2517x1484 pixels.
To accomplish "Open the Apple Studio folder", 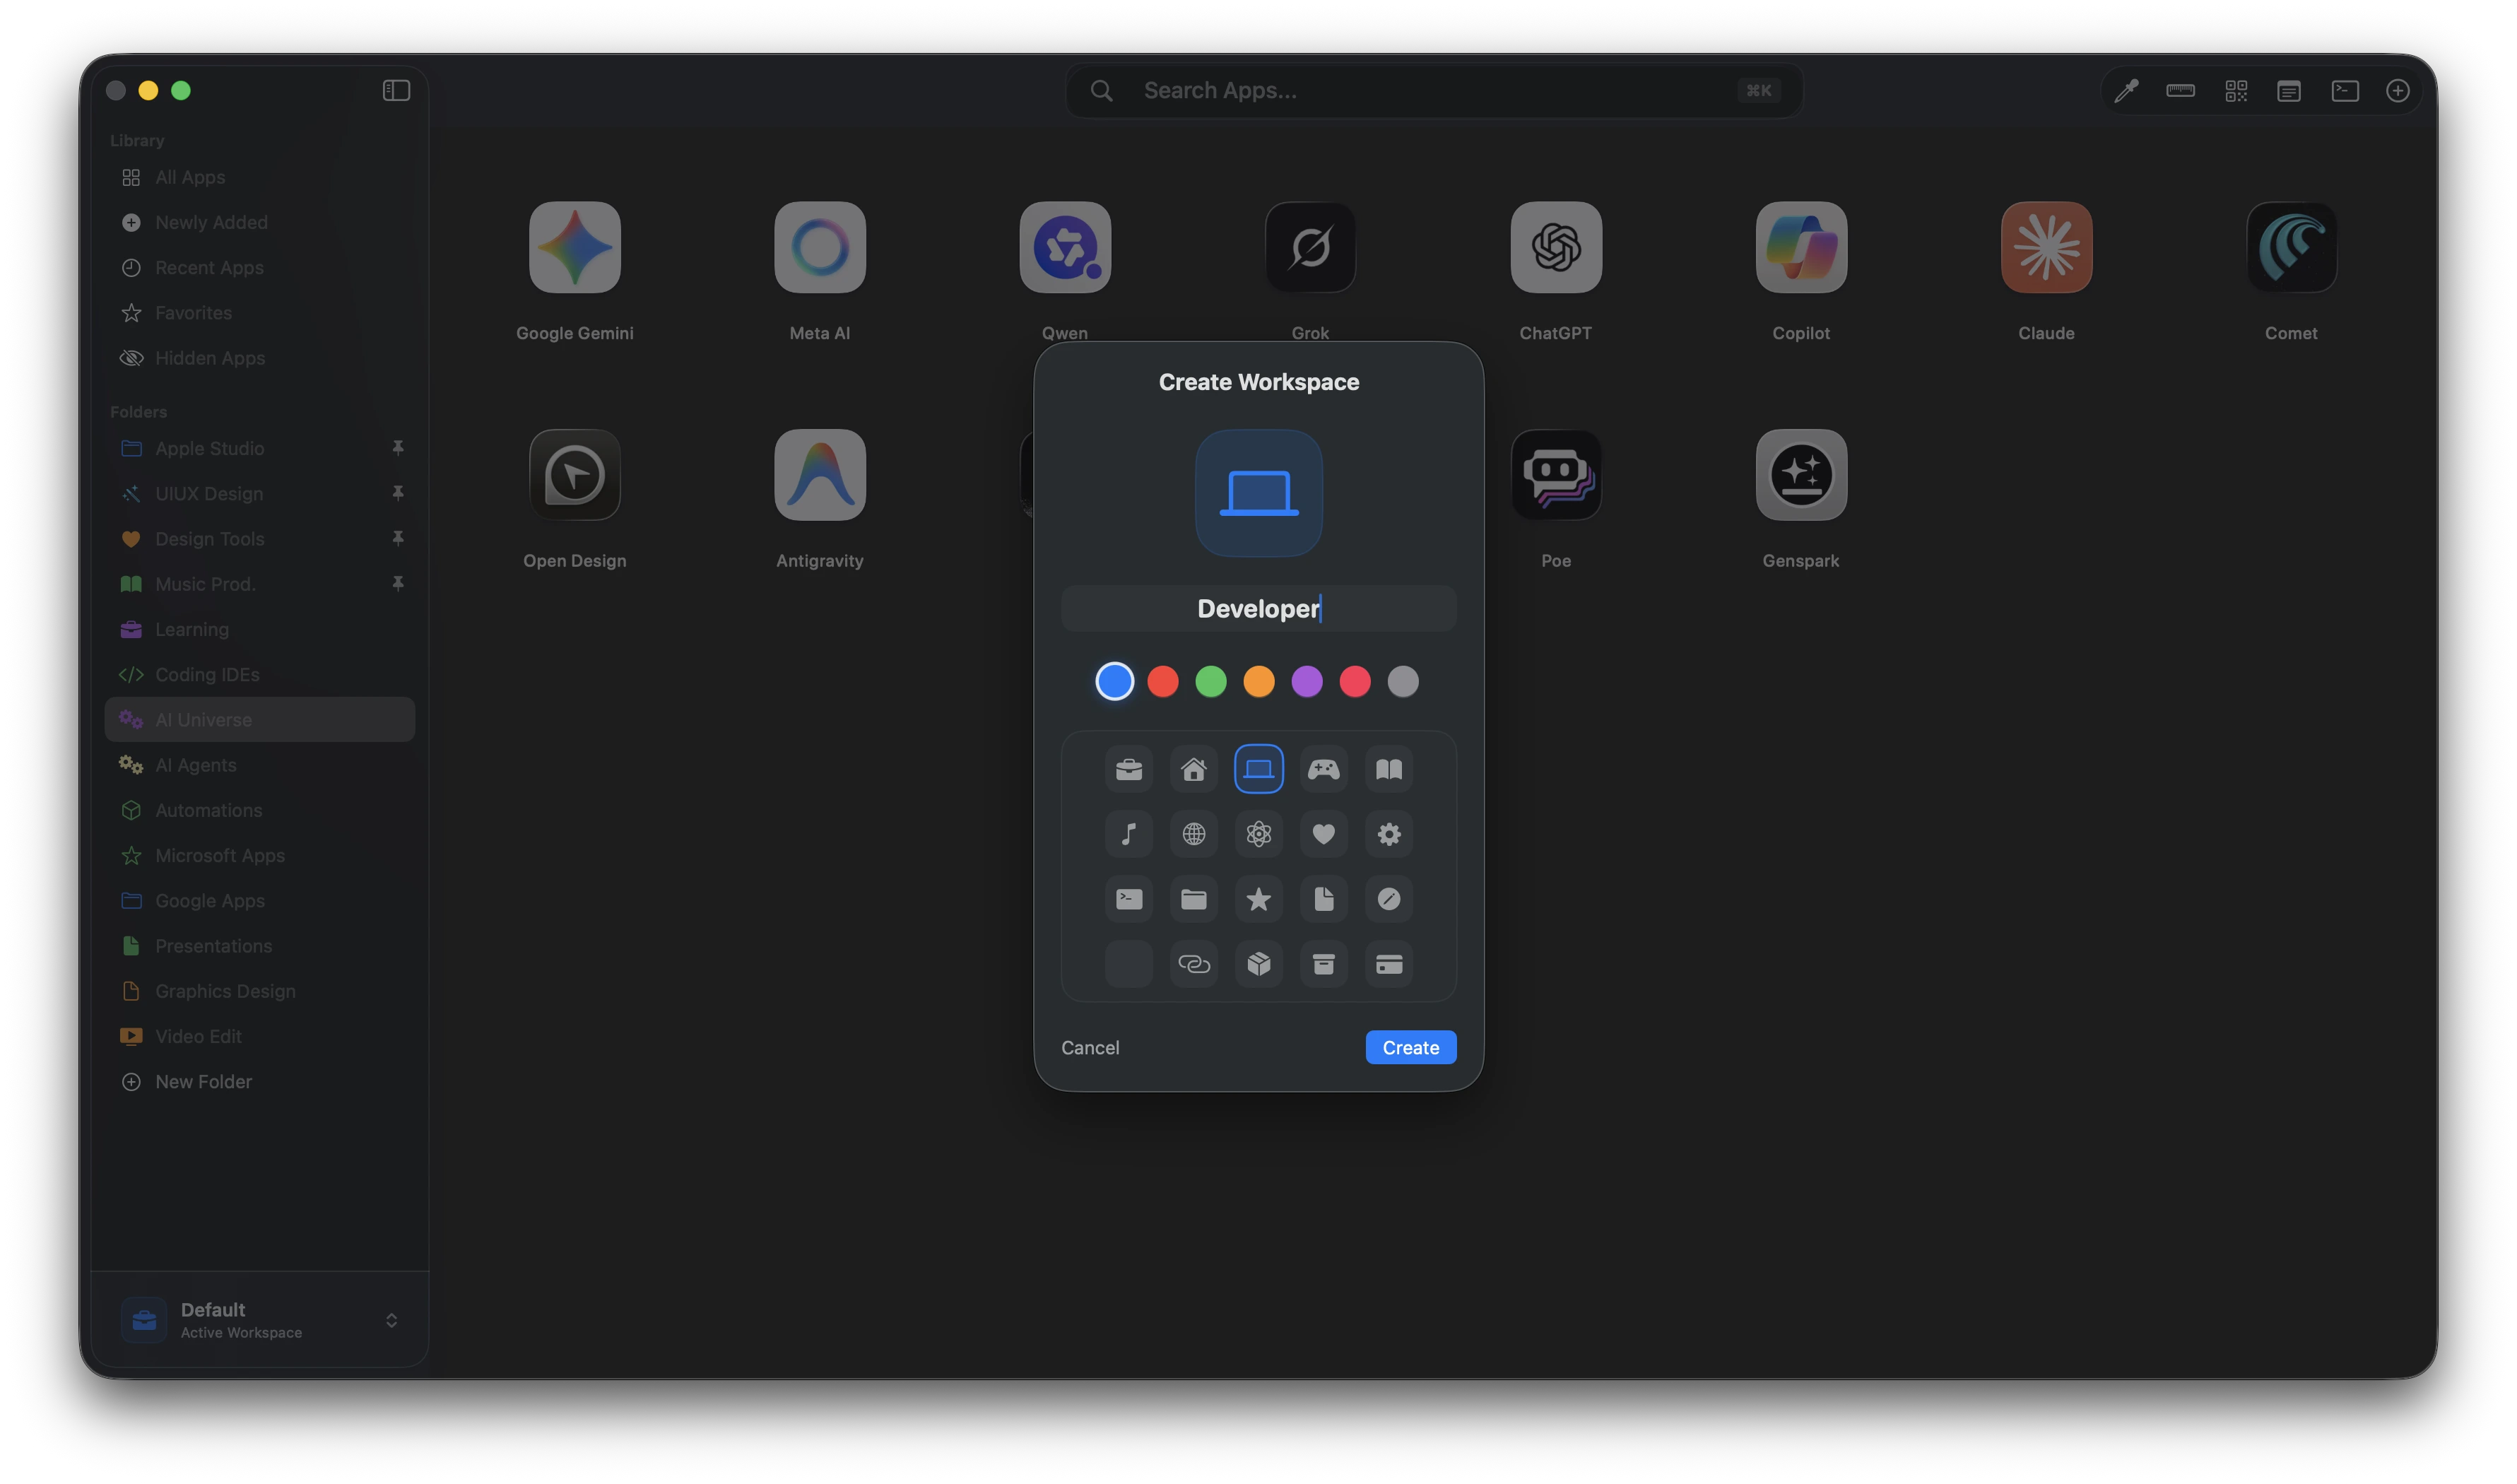I will (x=260, y=448).
